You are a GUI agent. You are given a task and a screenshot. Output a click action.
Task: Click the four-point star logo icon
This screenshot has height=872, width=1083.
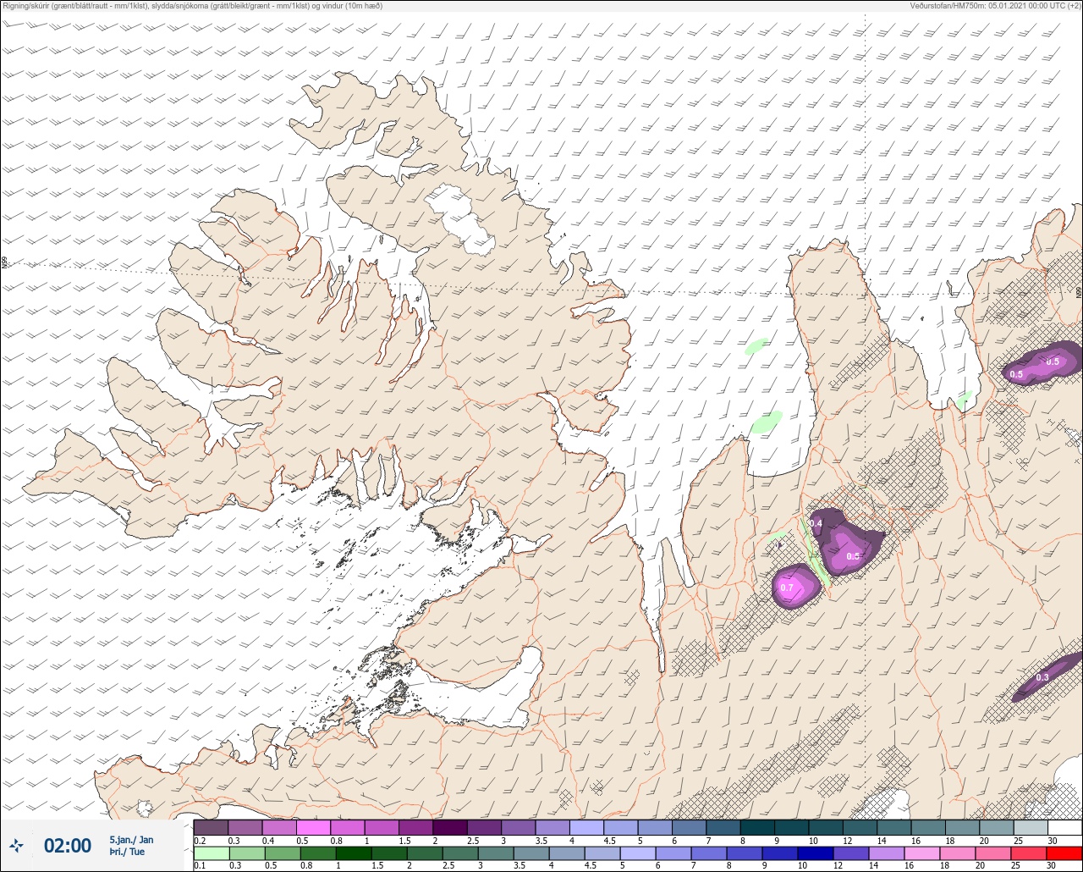click(16, 845)
